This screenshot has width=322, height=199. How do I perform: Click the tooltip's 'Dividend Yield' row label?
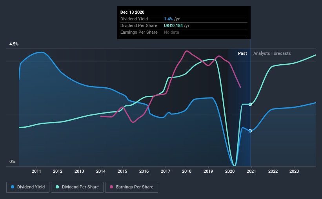[134, 19]
